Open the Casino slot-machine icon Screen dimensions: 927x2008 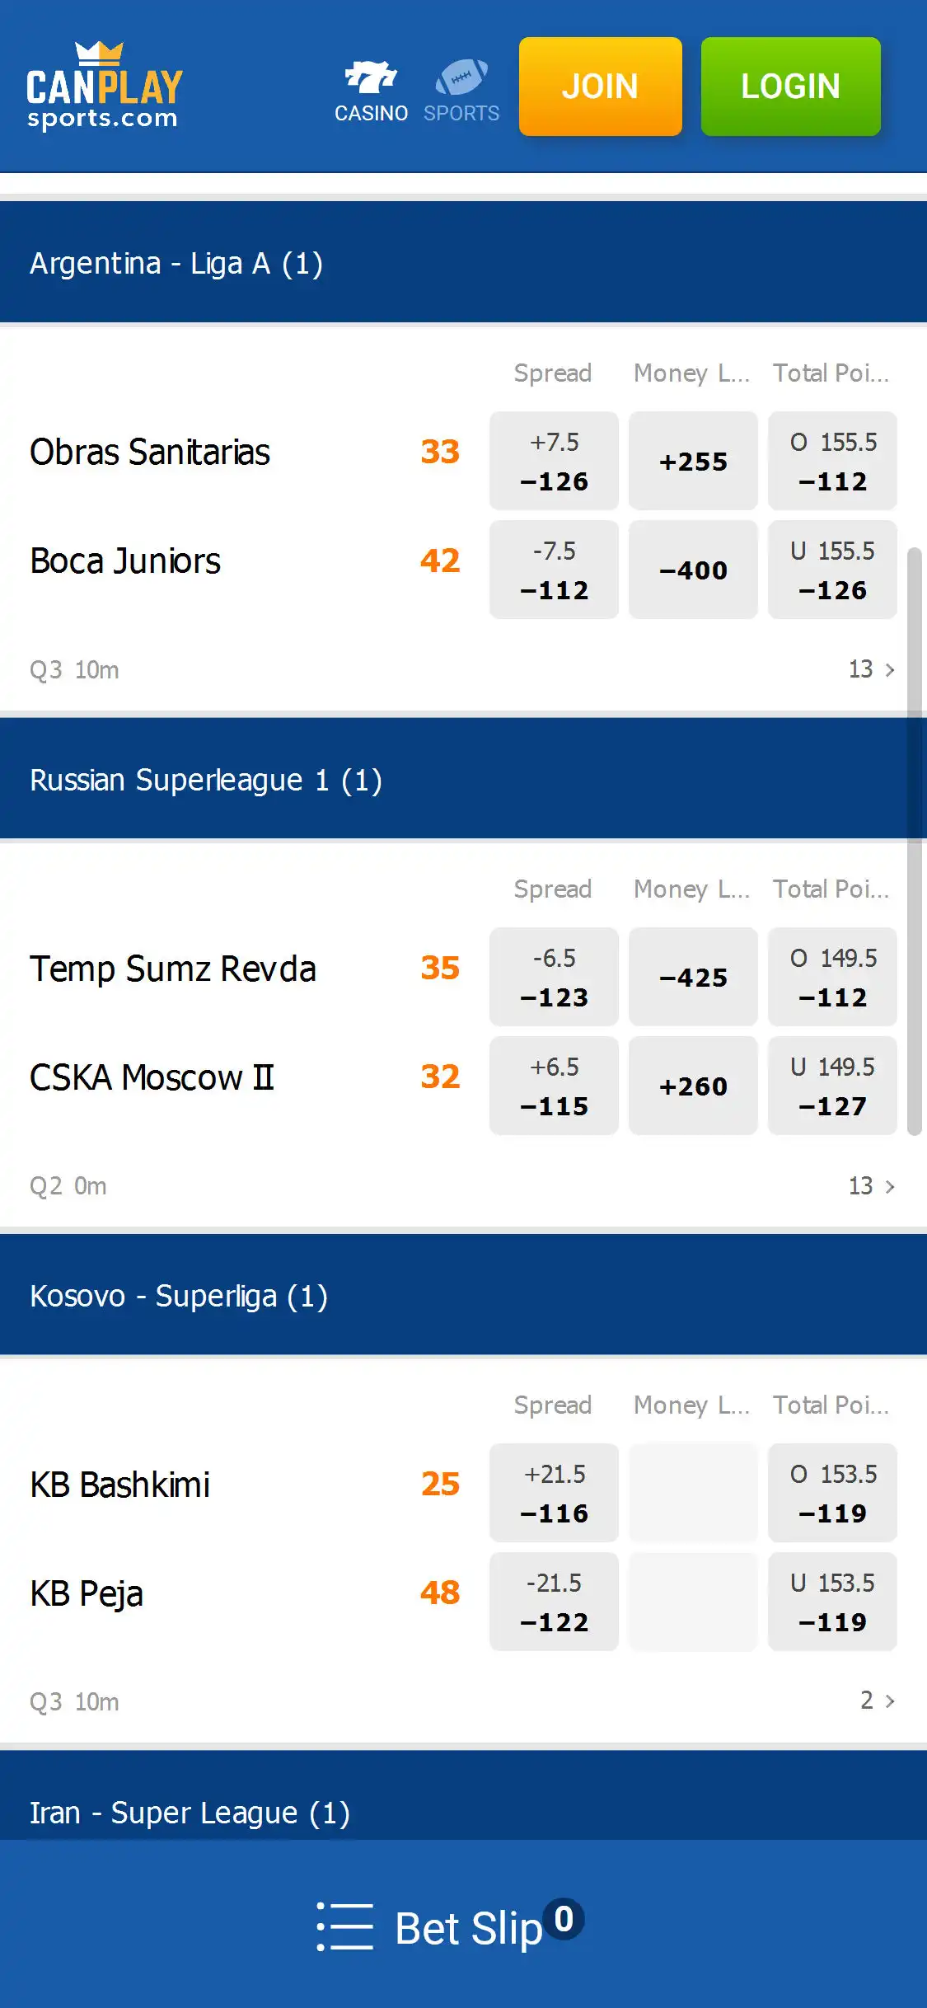tap(371, 78)
